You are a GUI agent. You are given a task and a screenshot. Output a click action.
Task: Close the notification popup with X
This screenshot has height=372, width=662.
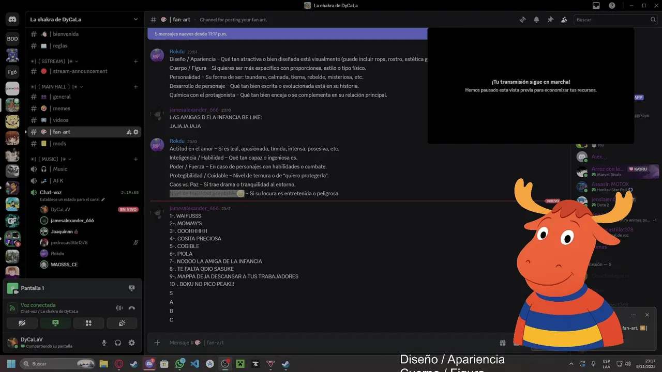pos(647,315)
